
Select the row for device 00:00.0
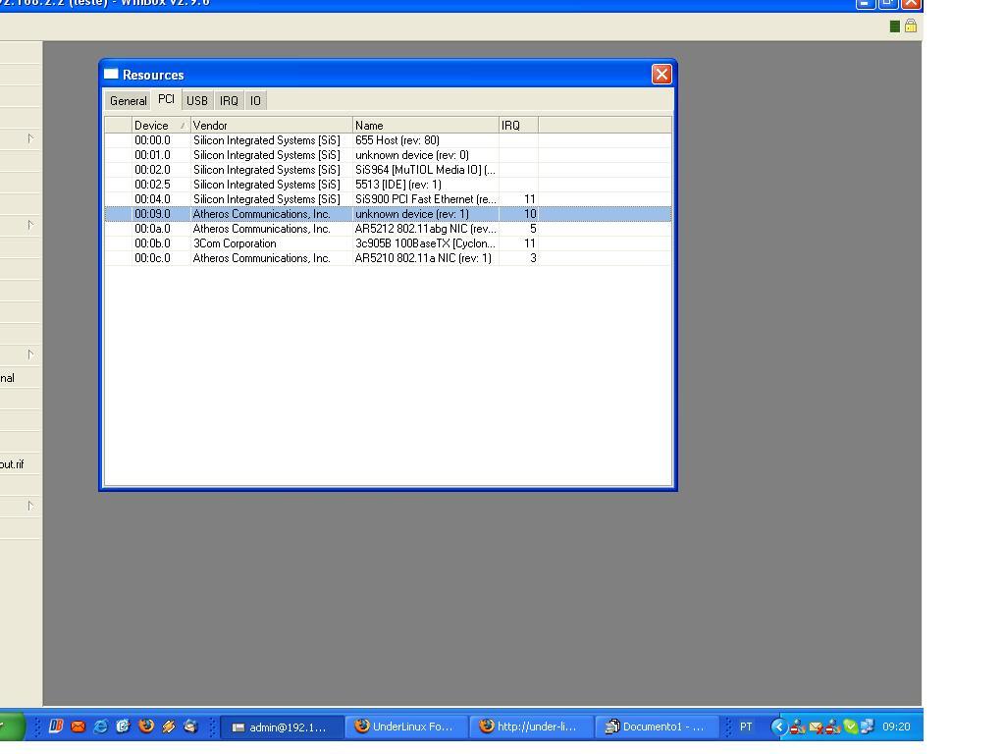(388, 140)
